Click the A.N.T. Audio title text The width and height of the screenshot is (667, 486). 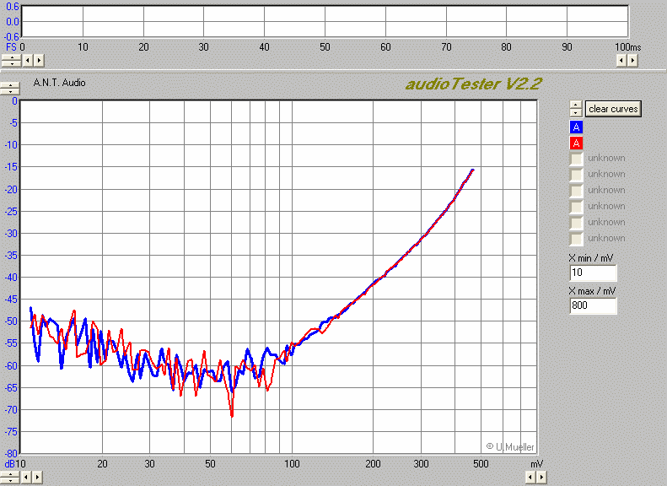click(59, 83)
